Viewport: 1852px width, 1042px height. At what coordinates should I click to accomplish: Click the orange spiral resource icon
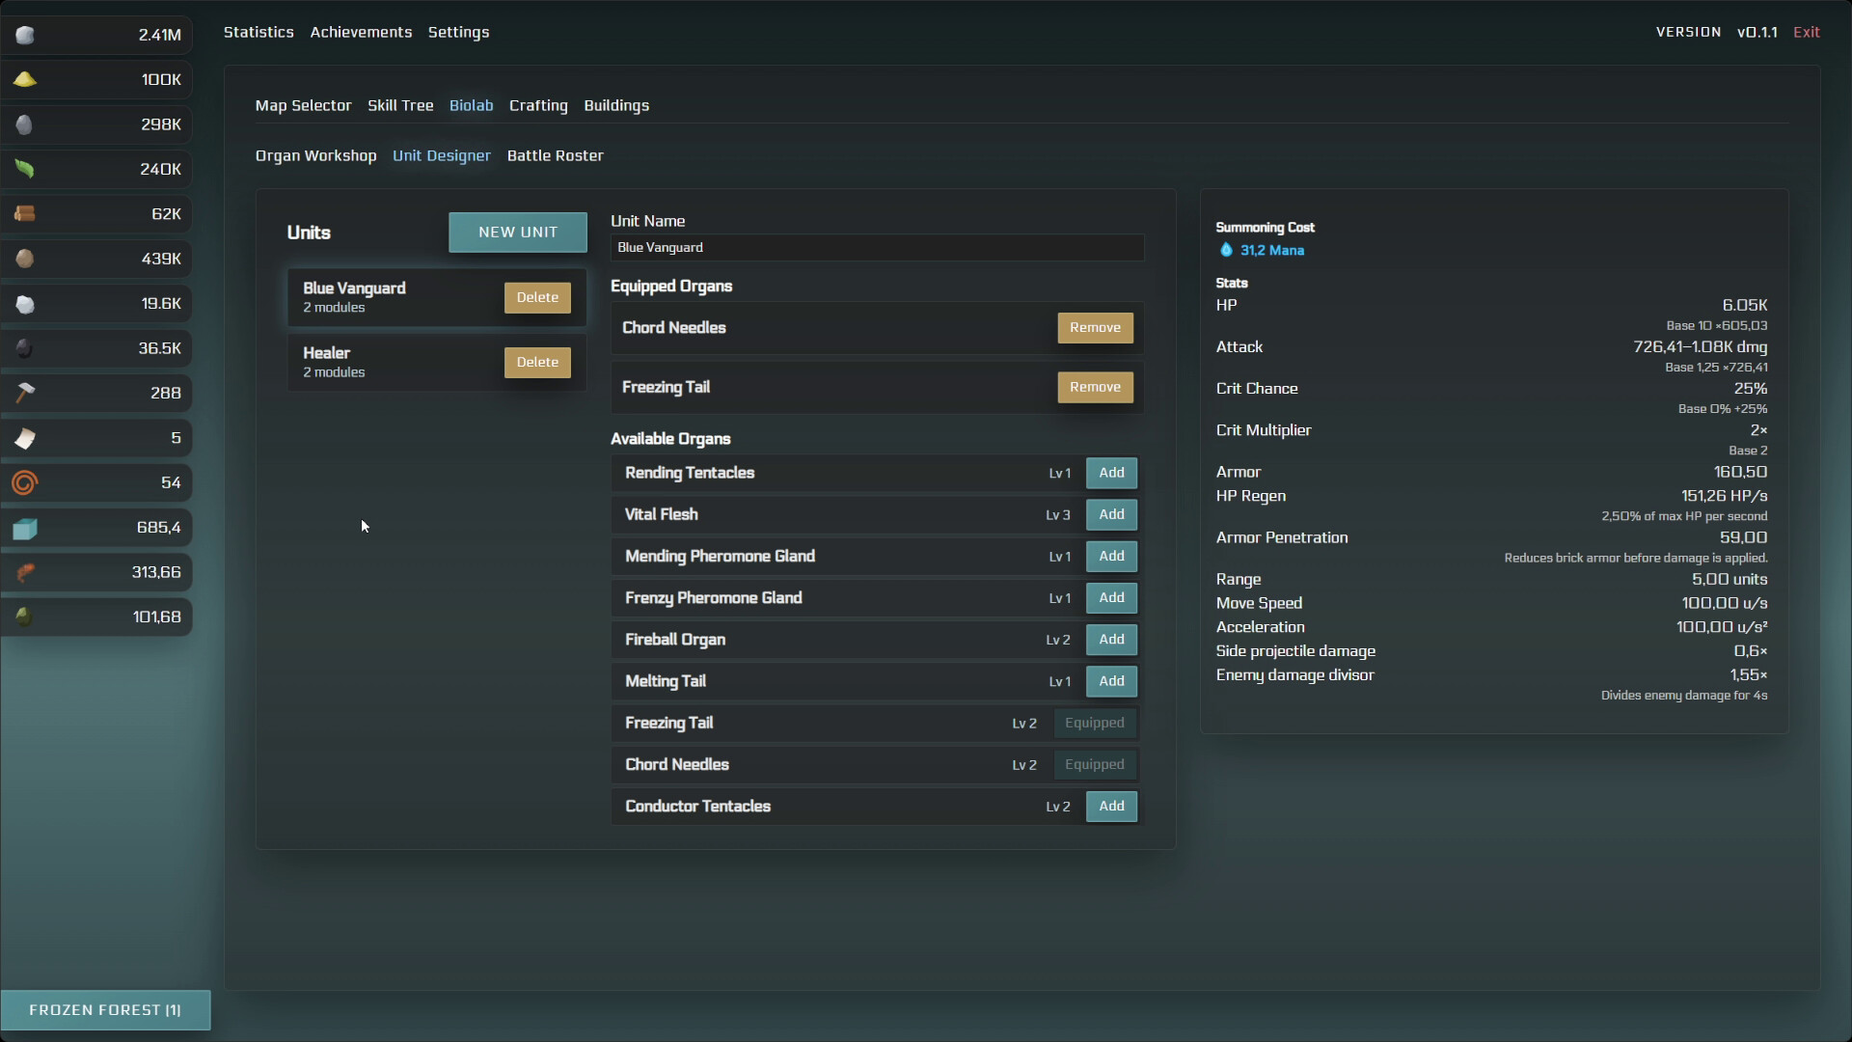pos(25,482)
